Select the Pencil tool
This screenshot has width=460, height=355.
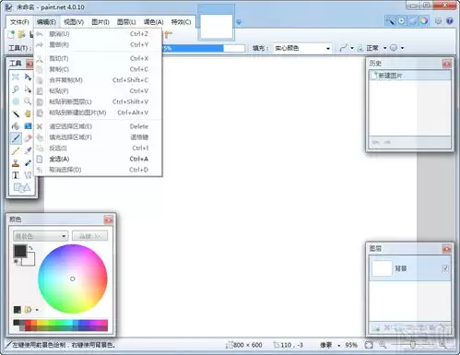[x=16, y=150]
